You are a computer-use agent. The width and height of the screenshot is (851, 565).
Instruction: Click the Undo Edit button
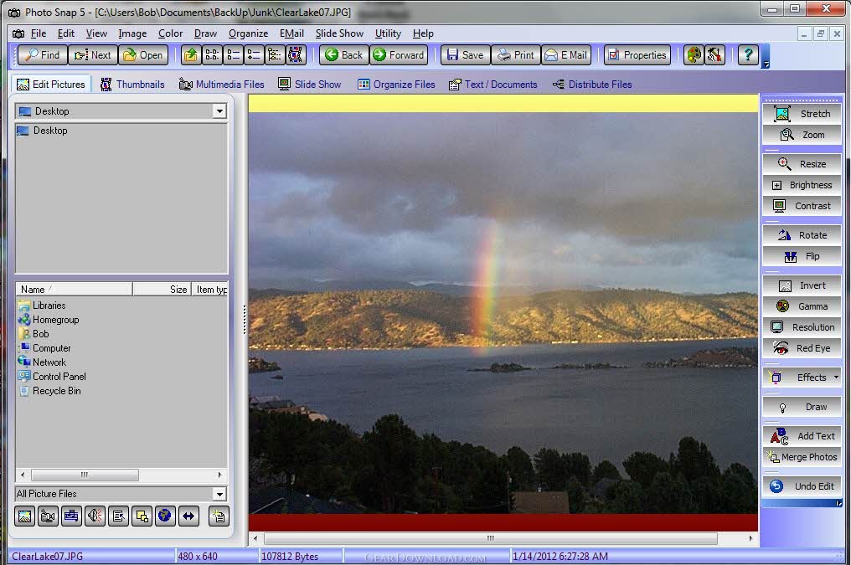(x=802, y=486)
